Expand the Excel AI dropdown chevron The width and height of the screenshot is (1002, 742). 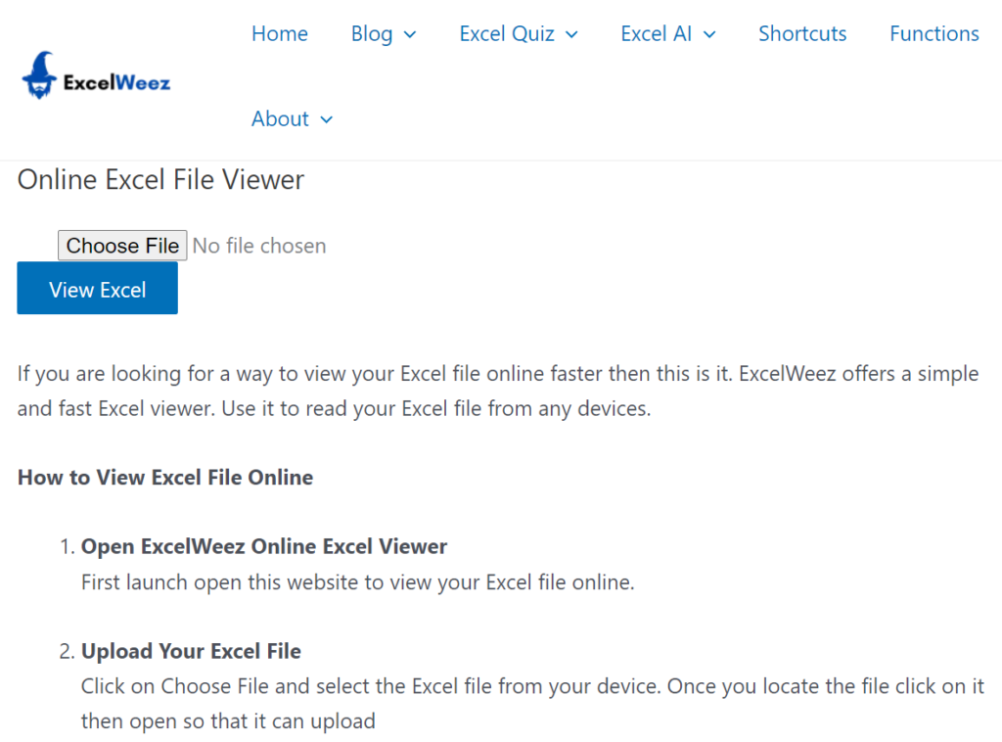tap(707, 34)
